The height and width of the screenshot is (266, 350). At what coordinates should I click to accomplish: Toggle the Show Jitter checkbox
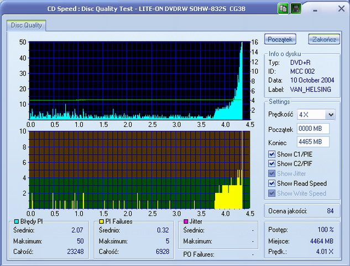tap(271, 173)
